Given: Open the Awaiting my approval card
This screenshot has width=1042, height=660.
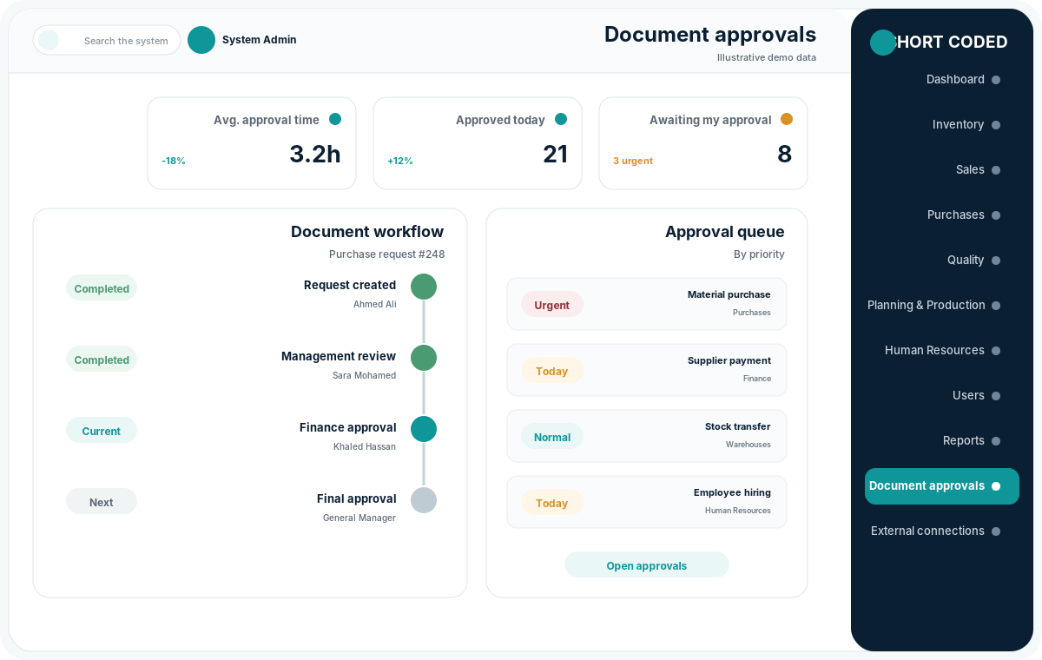Looking at the screenshot, I should [x=703, y=143].
